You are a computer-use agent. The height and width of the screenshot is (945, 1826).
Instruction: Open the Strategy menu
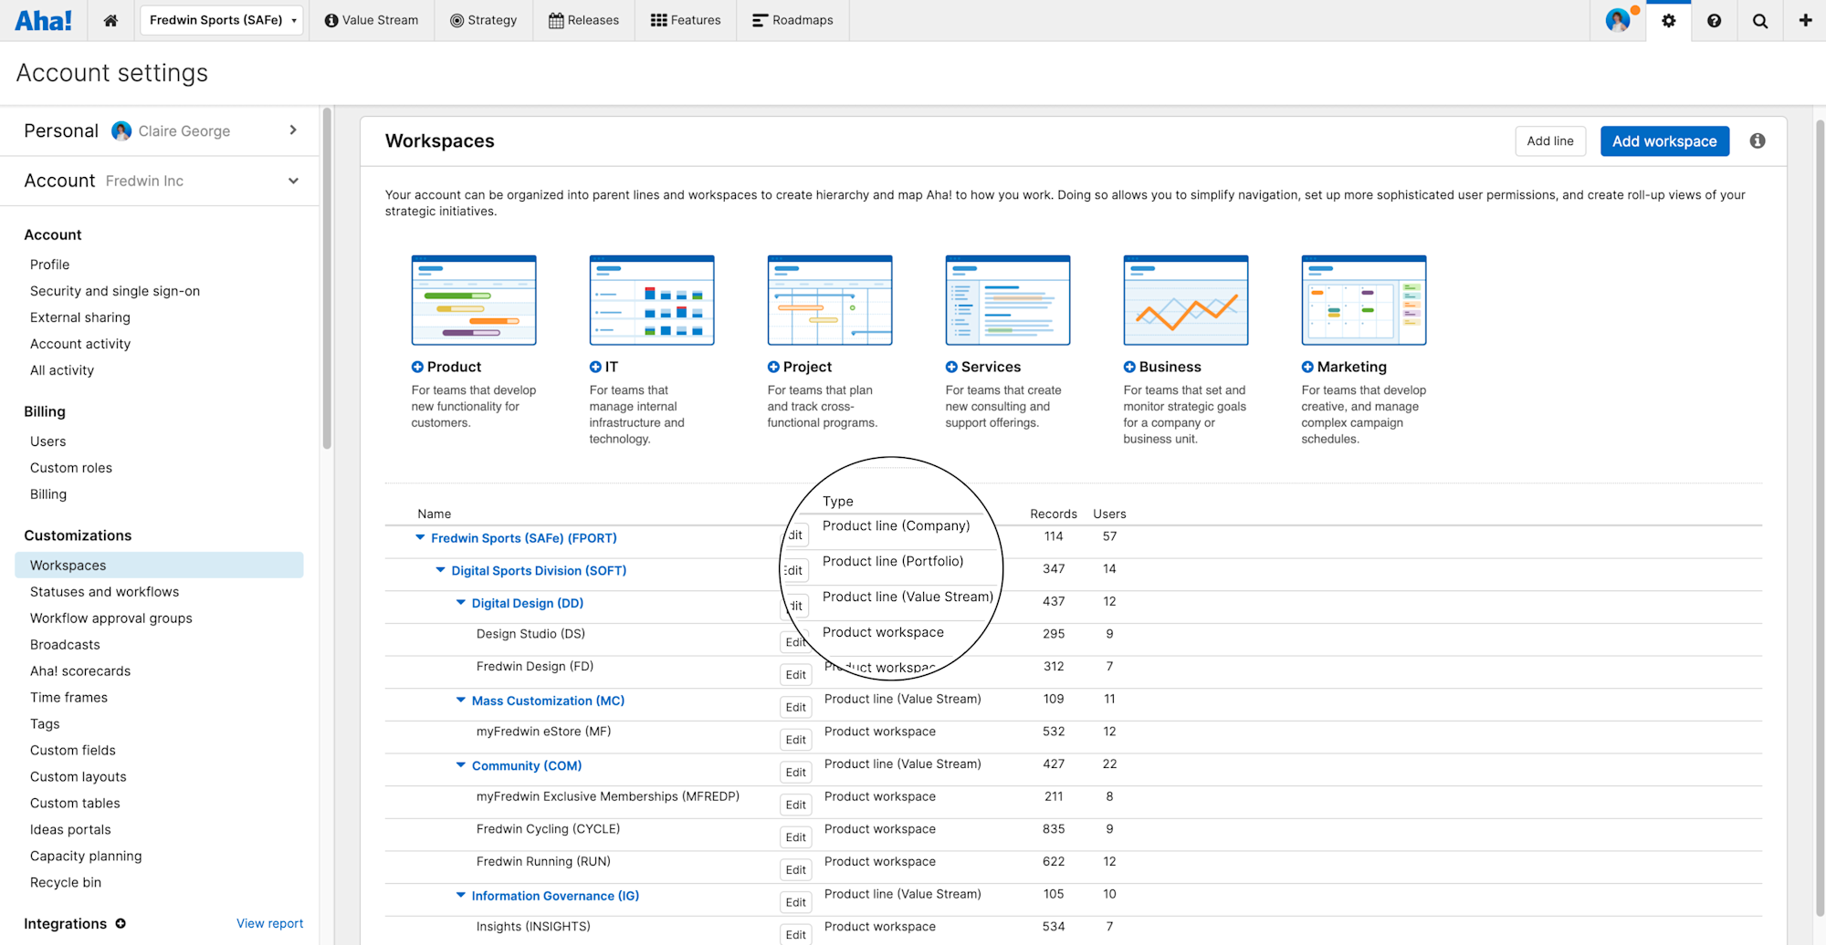pos(483,20)
